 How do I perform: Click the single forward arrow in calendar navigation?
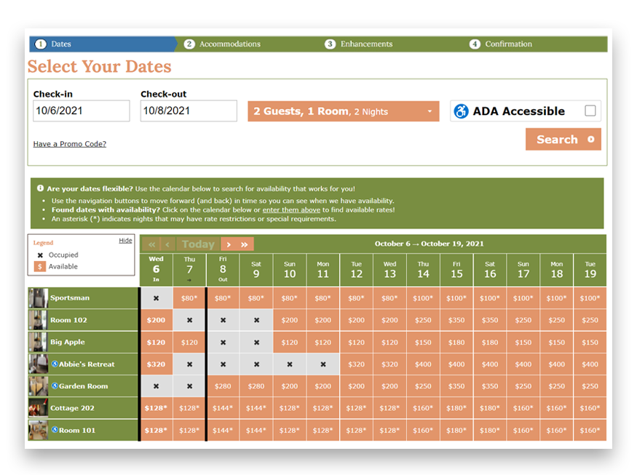(x=227, y=244)
